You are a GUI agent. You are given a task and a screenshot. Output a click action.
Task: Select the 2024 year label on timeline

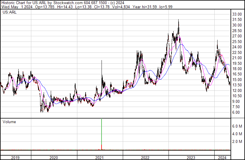click(x=222, y=158)
